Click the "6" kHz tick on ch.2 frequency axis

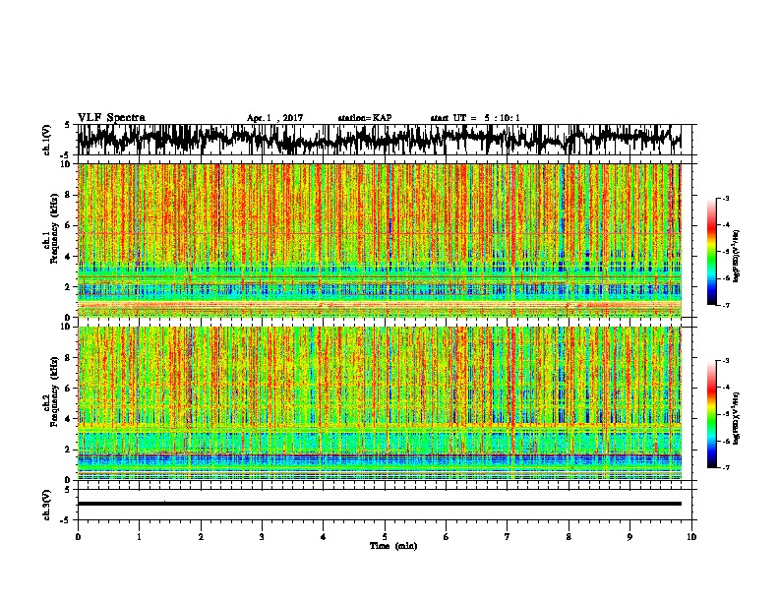(69, 389)
